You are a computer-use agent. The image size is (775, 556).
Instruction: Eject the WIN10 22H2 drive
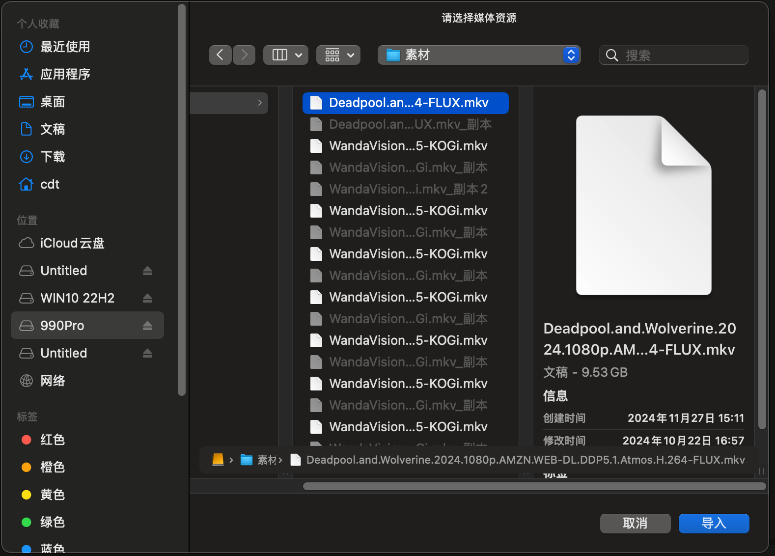coord(147,298)
